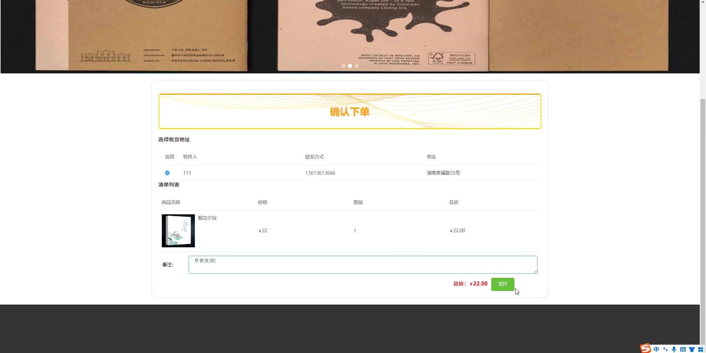The height and width of the screenshot is (353, 706).
Task: Toggle Chinese/English input mode icon
Action: (656, 349)
